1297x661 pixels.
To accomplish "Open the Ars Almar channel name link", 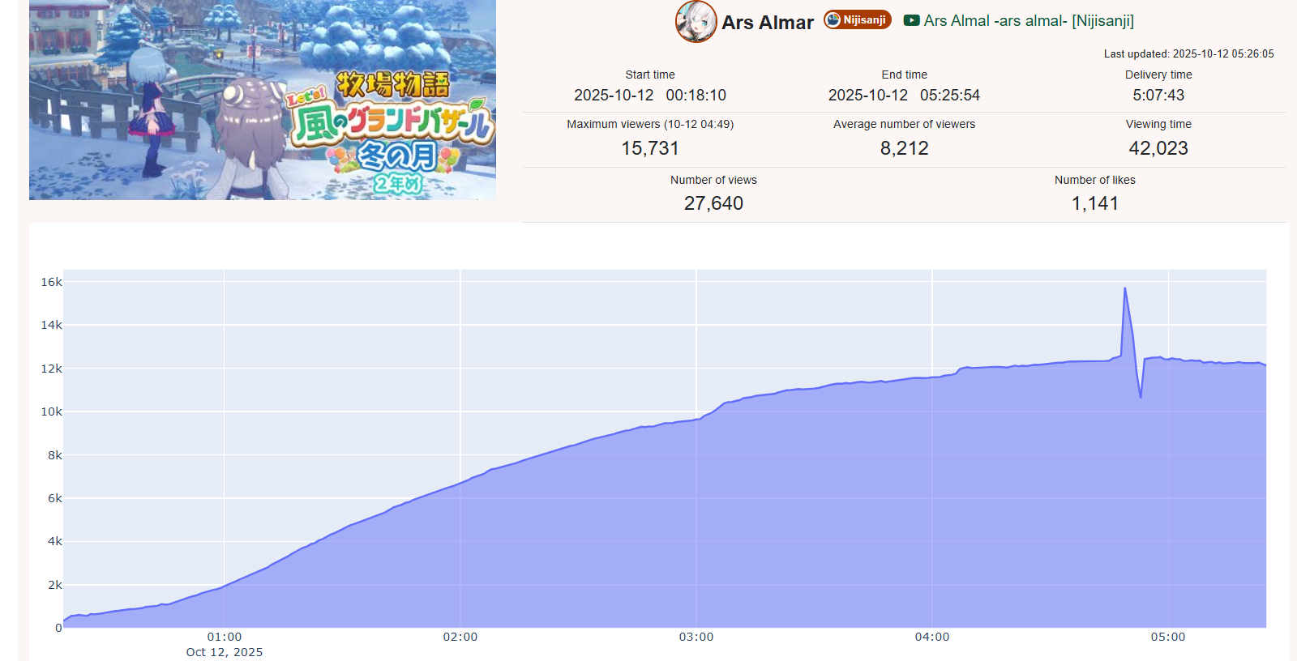I will tap(768, 23).
